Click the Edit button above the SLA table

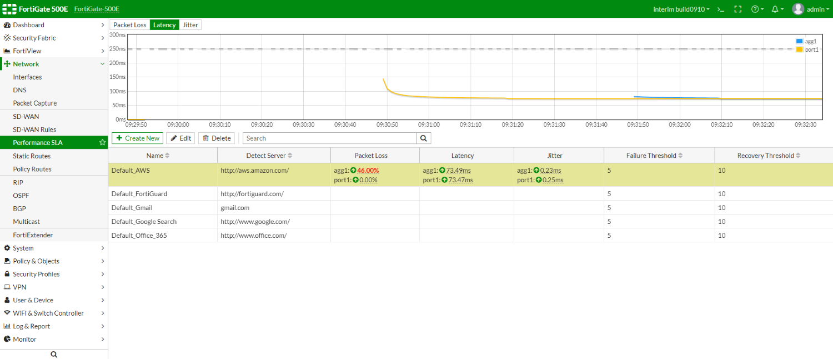[180, 138]
